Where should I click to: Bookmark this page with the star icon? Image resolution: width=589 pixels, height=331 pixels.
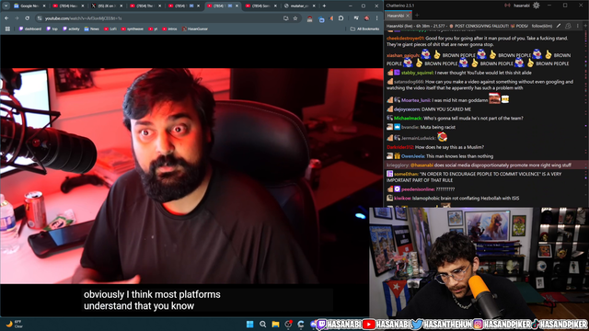[295, 18]
